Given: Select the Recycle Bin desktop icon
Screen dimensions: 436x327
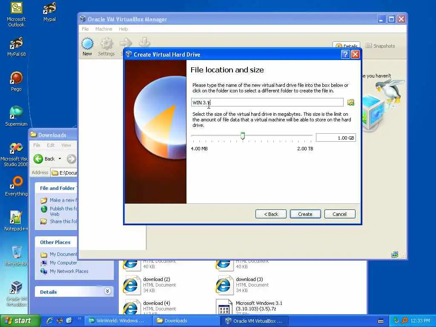Looking at the screenshot, I should click(x=16, y=256).
